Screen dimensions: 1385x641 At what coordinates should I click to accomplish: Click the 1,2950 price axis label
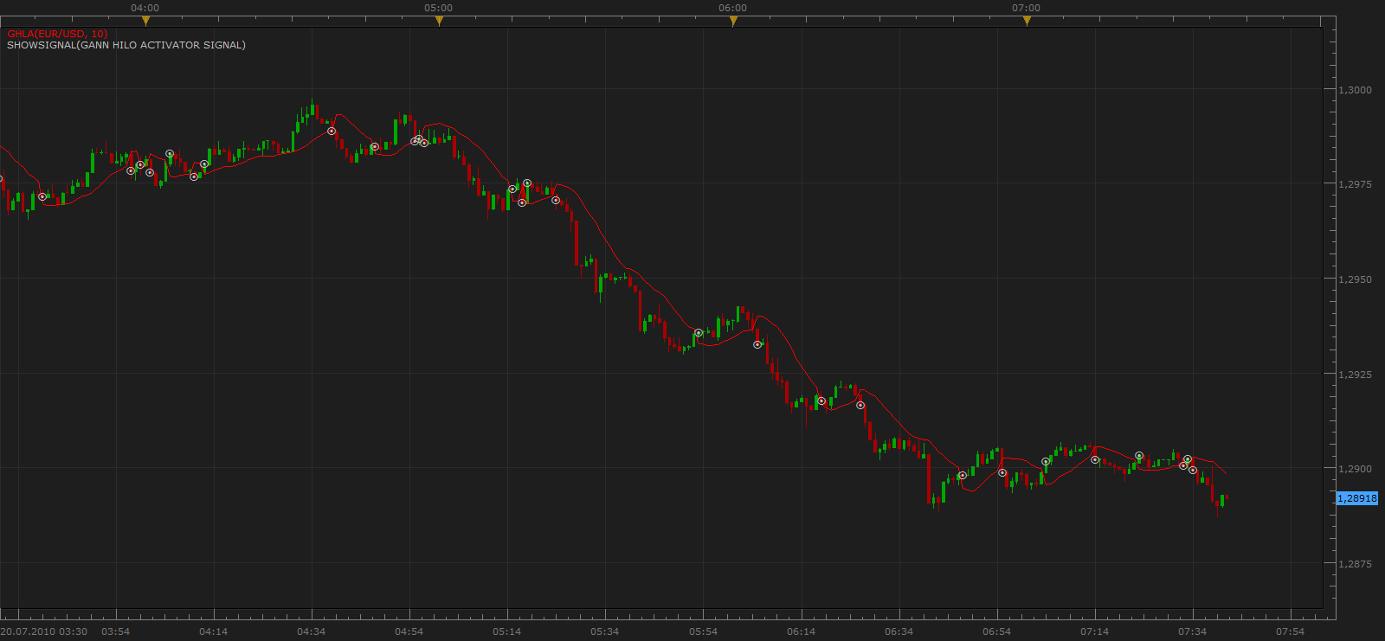[x=1355, y=279]
